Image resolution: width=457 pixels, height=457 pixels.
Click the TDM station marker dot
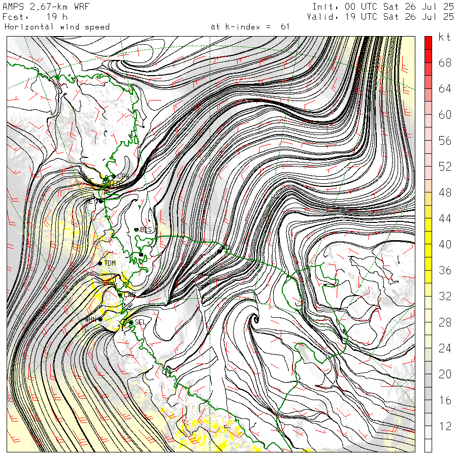(x=100, y=263)
